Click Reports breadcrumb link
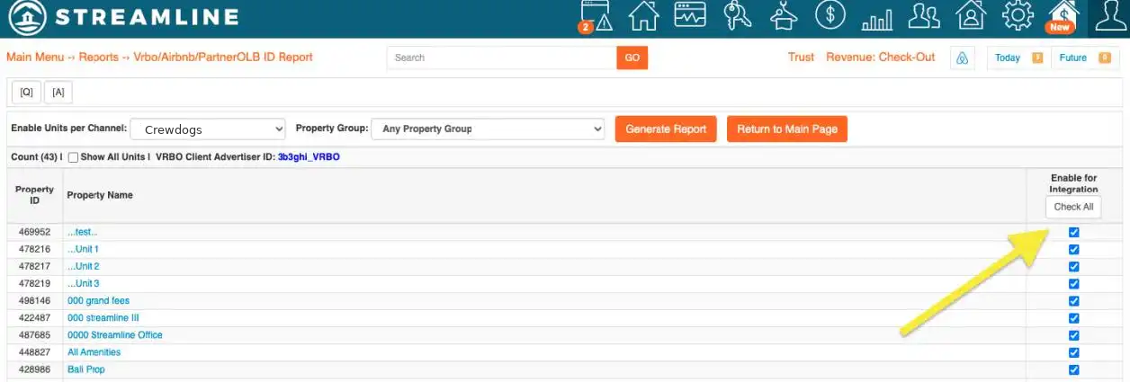This screenshot has height=382, width=1130. point(99,57)
